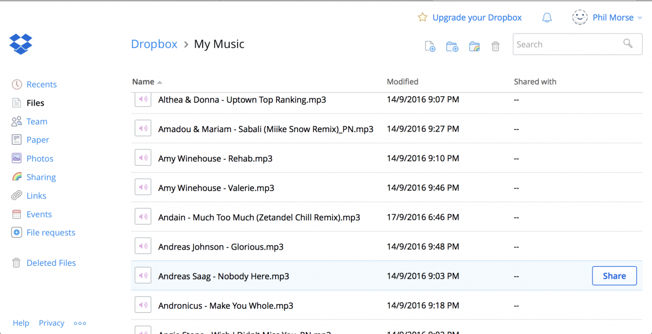
Task: Click the Upgrade your Dropbox link
Action: click(477, 17)
